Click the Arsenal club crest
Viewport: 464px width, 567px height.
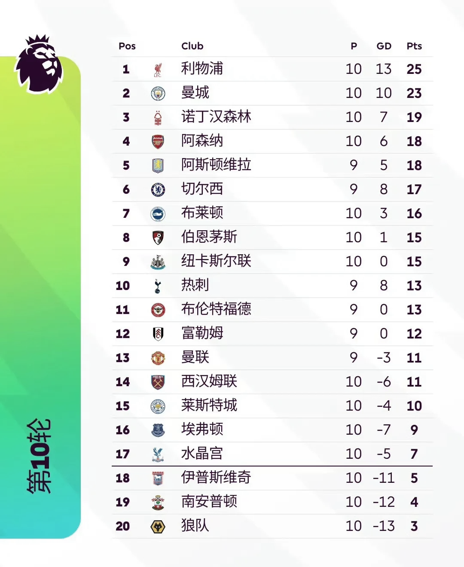(x=158, y=141)
